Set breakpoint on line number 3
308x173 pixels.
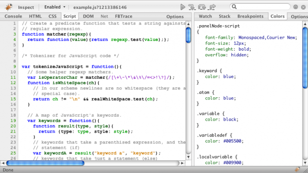tap(15, 34)
